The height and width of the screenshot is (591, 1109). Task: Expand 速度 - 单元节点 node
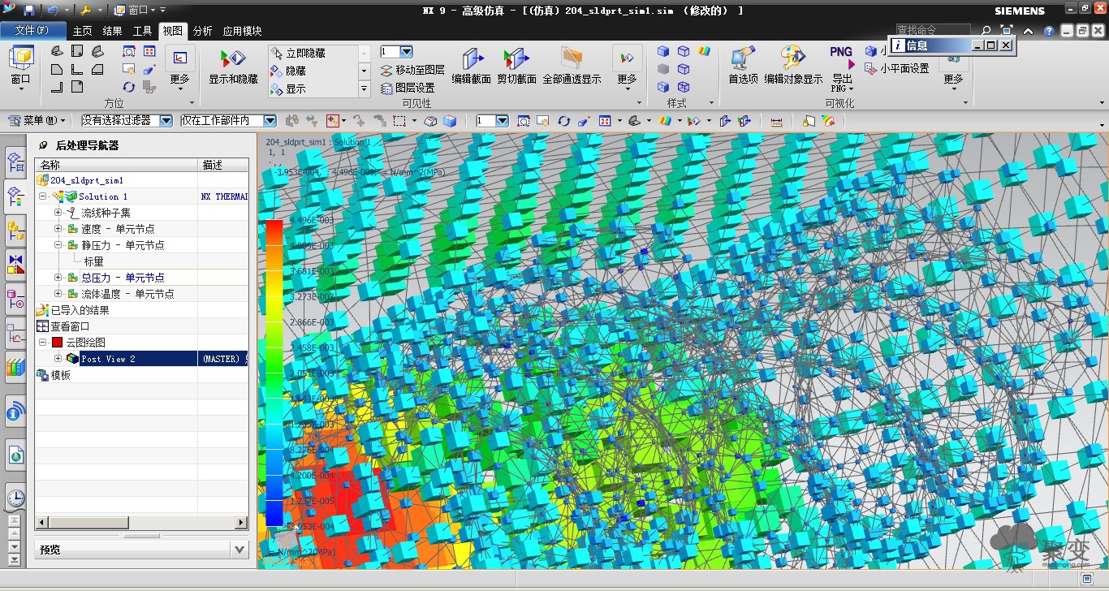click(58, 229)
